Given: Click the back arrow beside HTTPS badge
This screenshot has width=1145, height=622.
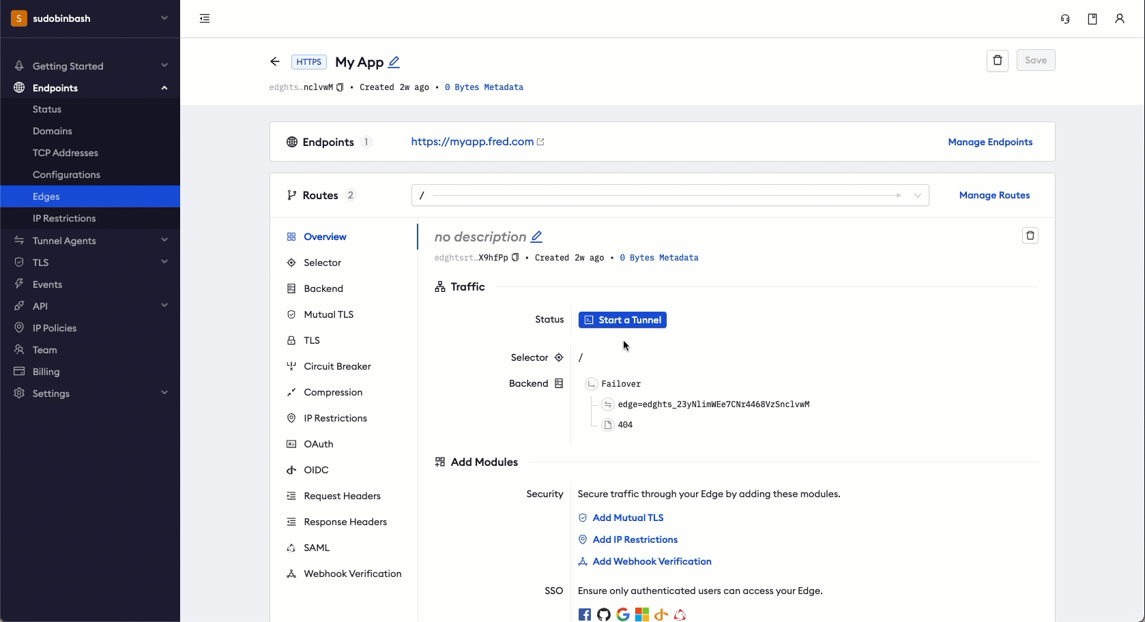Looking at the screenshot, I should 275,62.
